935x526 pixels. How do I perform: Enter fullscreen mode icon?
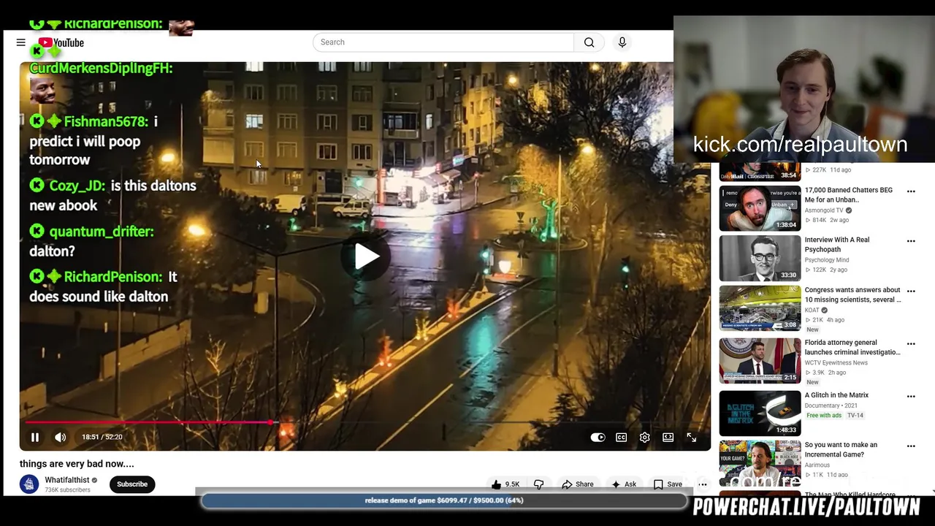691,437
